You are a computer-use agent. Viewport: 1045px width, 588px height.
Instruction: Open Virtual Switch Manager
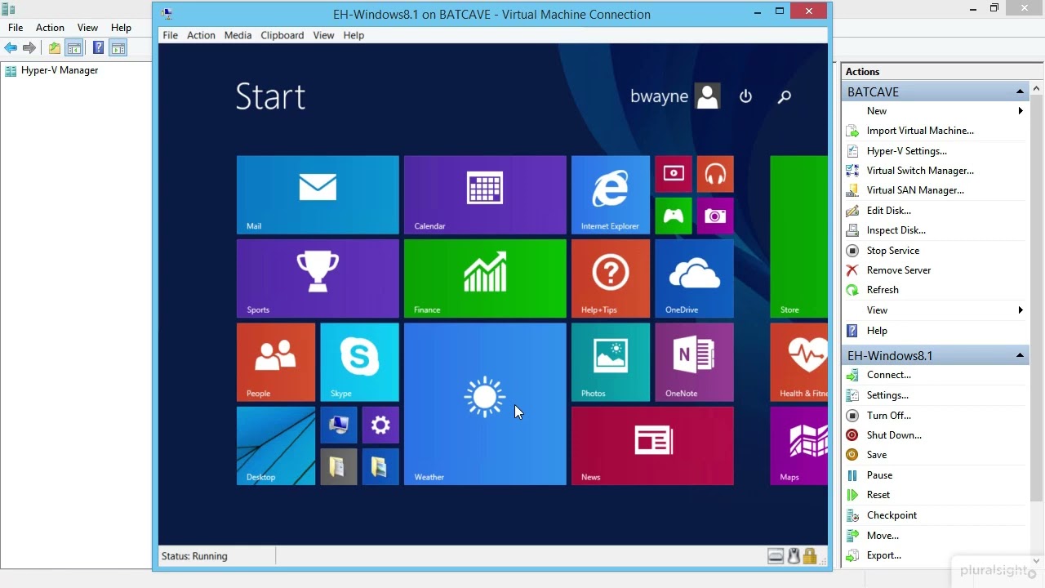click(920, 171)
